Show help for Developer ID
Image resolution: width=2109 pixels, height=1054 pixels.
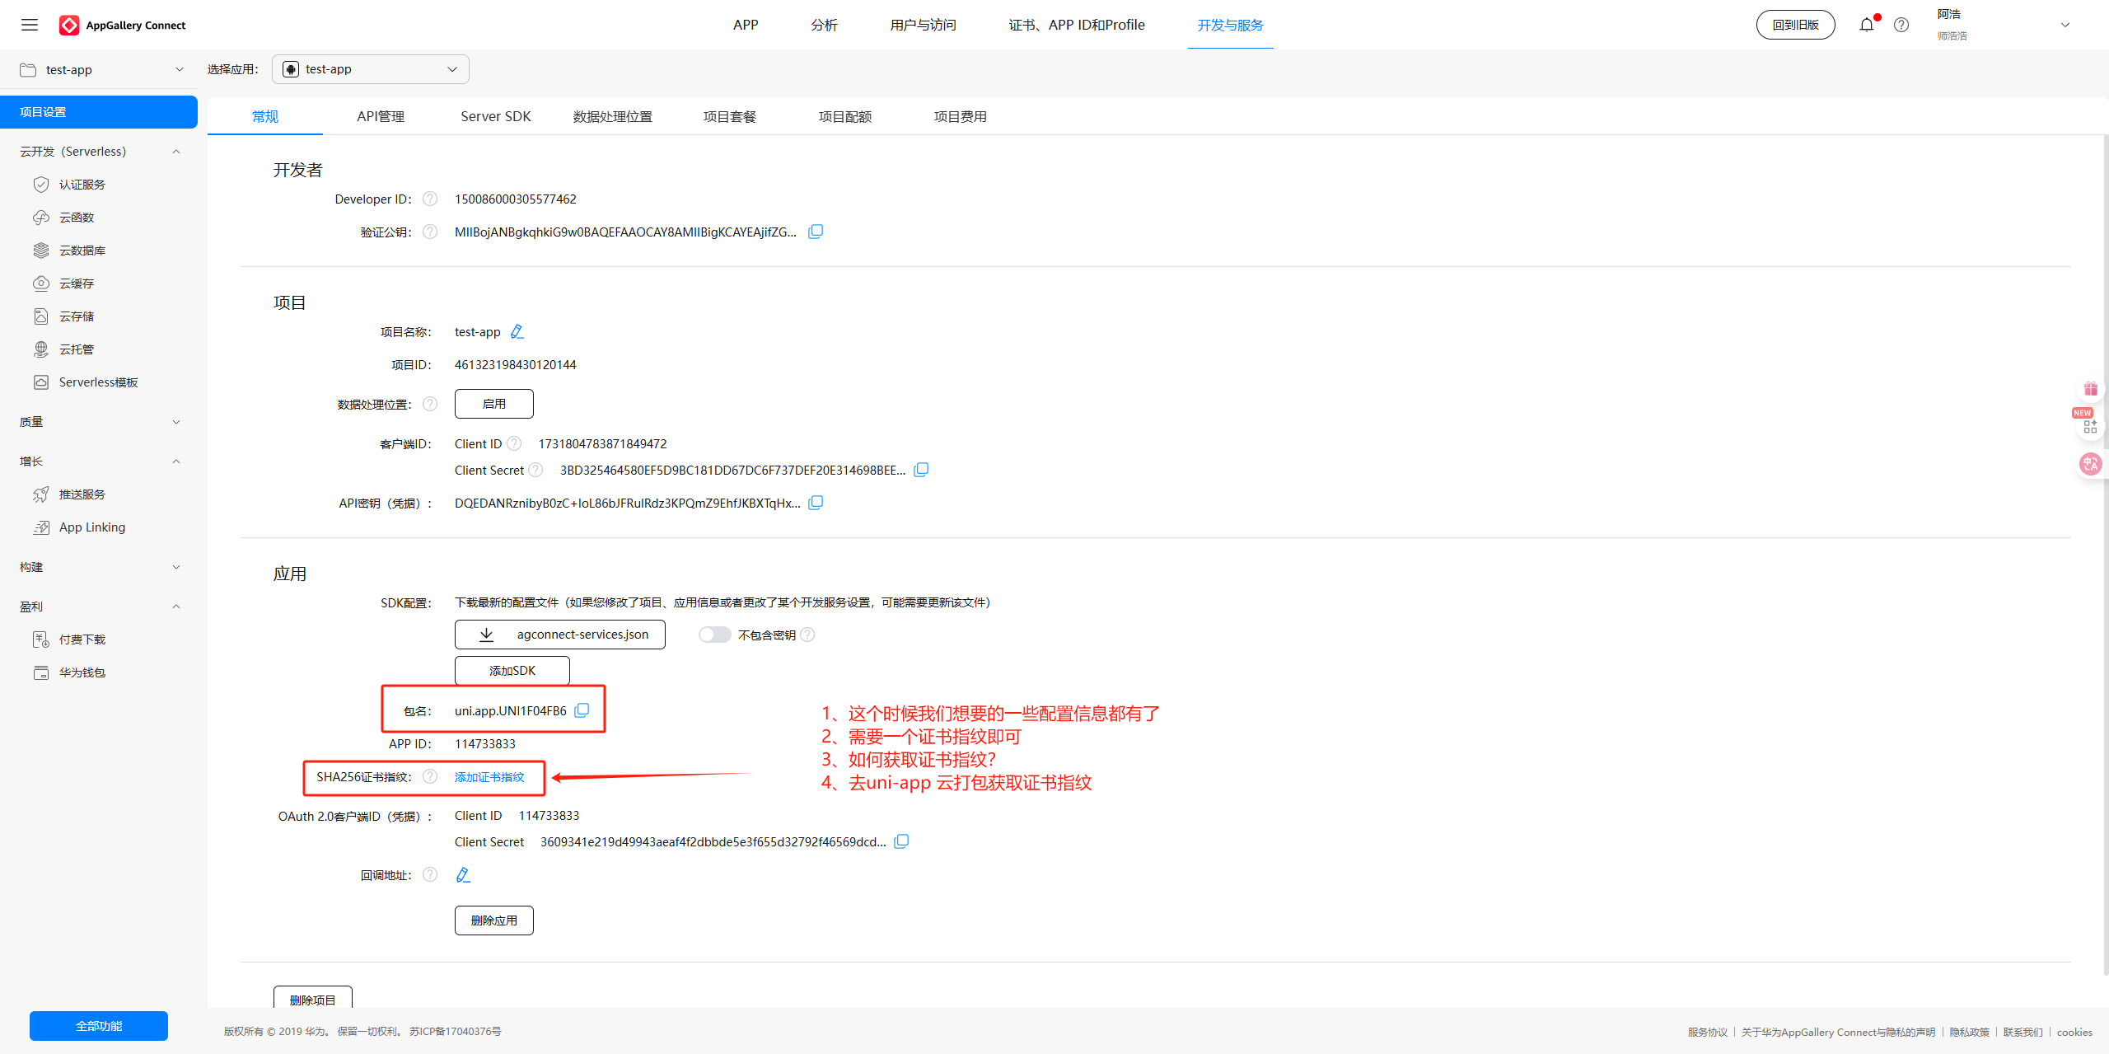coord(430,199)
